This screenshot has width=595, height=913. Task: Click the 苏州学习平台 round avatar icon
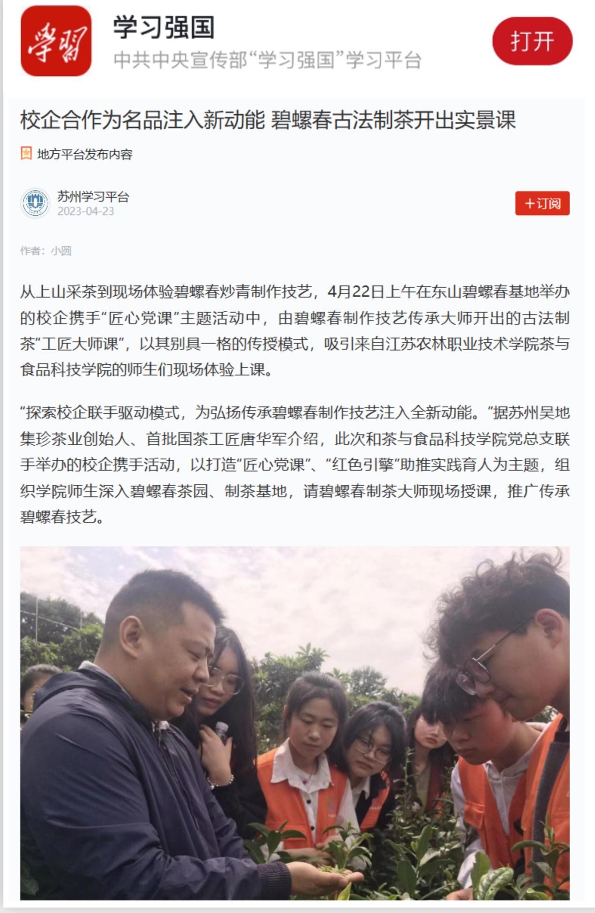[35, 203]
